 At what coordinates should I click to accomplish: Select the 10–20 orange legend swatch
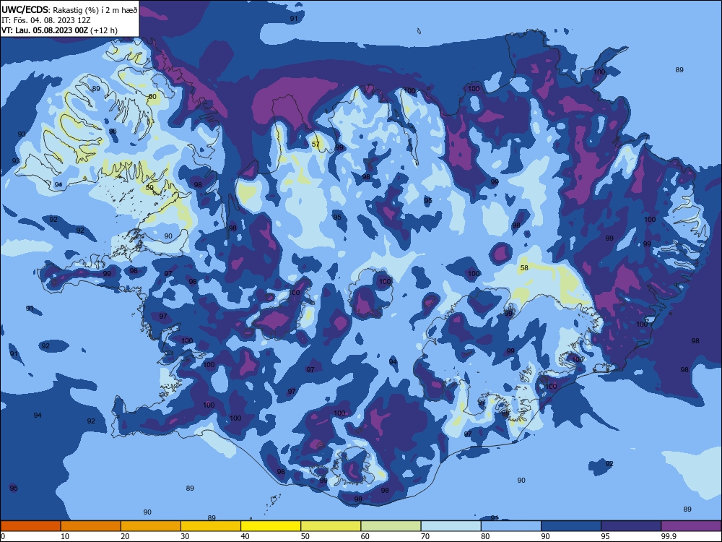(x=91, y=526)
